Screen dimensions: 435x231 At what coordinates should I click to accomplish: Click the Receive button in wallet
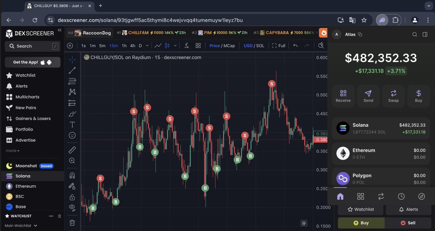pyautogui.click(x=343, y=96)
